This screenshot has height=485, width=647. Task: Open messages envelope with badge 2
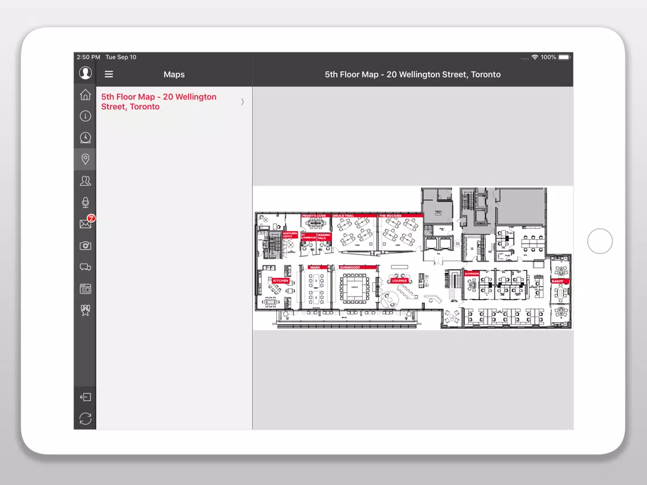[x=86, y=223]
